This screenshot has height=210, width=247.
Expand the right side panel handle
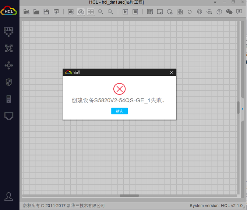243,108
